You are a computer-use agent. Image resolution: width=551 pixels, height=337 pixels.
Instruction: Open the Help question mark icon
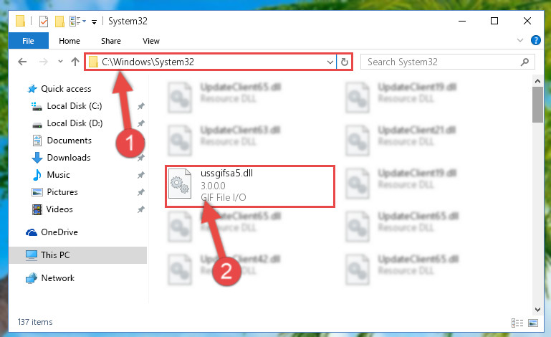535,40
